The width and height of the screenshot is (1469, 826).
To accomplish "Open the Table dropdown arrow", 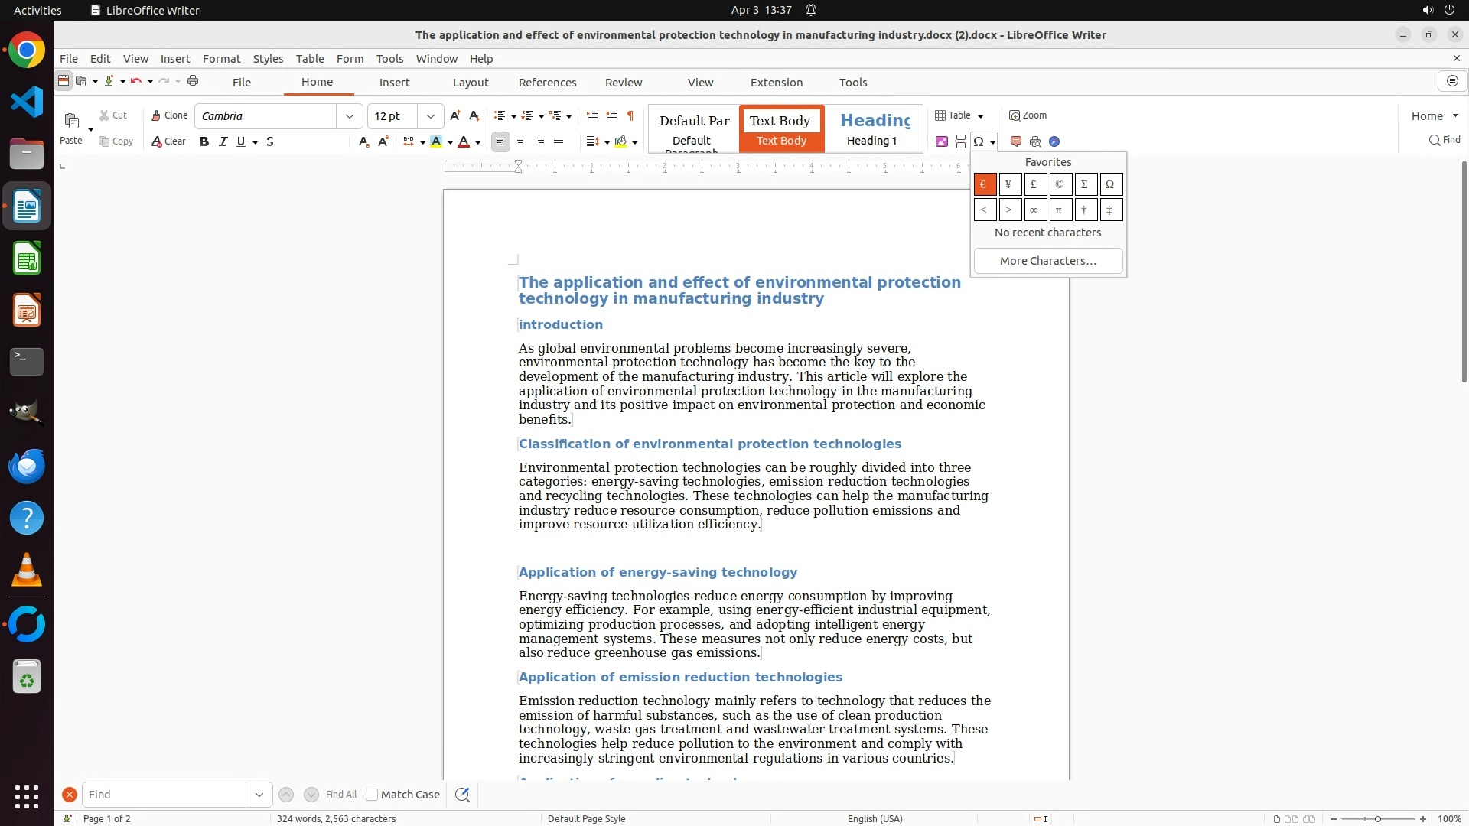I will (x=980, y=116).
